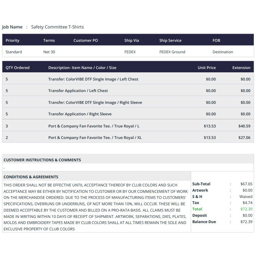Select the Terms column header
The height and width of the screenshot is (257, 257).
[49, 40]
